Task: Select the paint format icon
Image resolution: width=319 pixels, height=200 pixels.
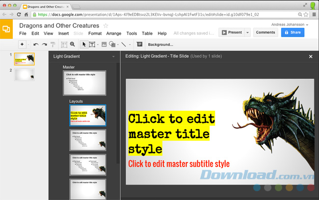Action: click(x=53, y=45)
